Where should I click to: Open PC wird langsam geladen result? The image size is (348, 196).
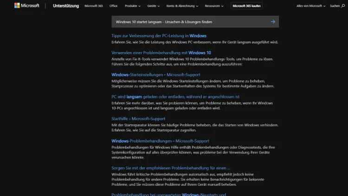pos(175,97)
